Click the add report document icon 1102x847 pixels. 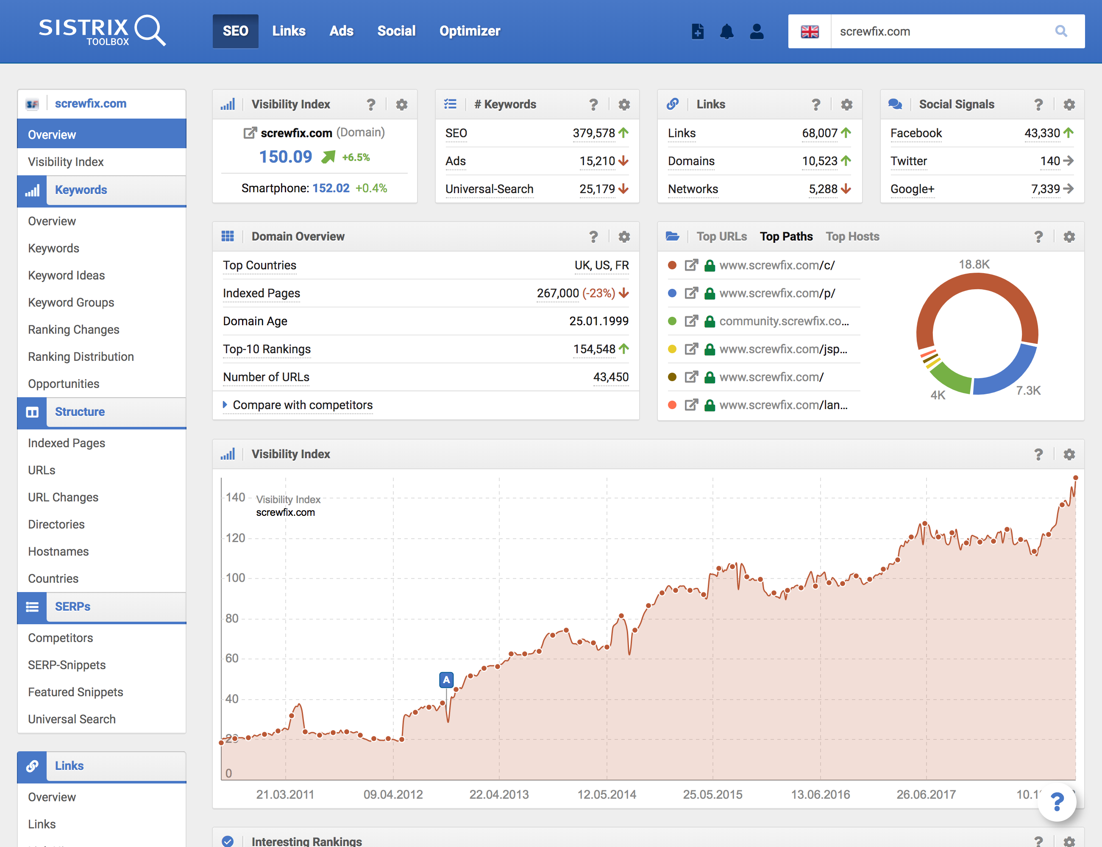pyautogui.click(x=697, y=31)
